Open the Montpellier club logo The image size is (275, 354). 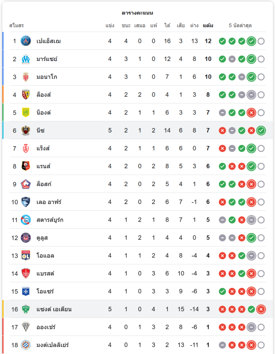pos(26,345)
